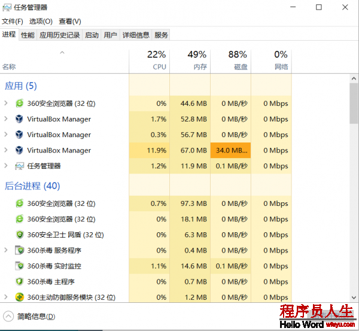
Task: Switch to the 详细信息 tab
Action: point(136,35)
